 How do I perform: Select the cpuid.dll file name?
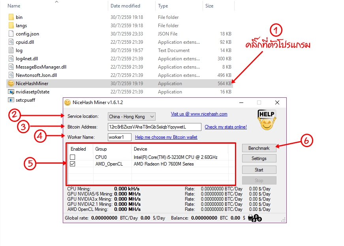(25, 42)
